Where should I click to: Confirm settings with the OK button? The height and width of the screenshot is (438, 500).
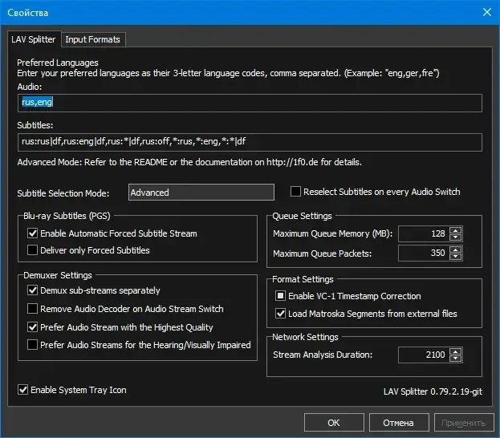[334, 423]
